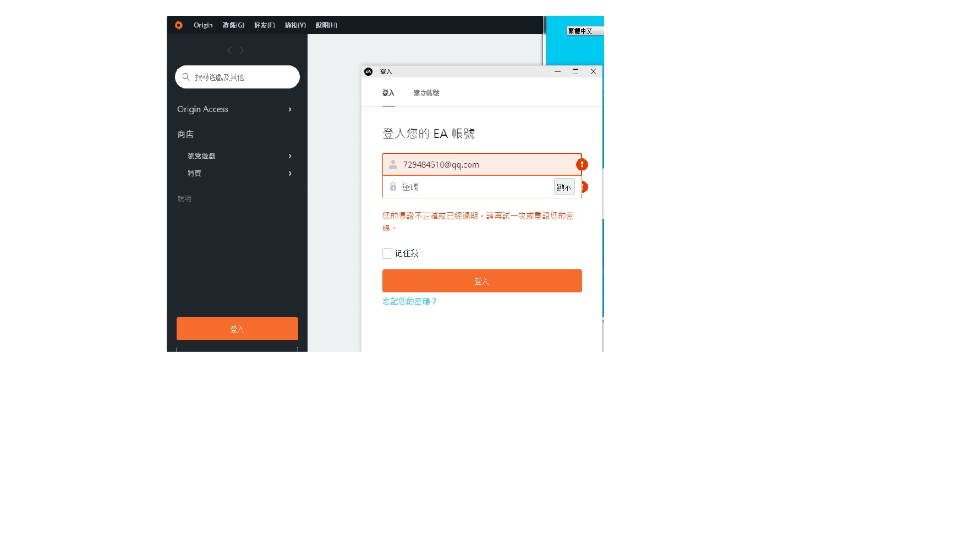
Task: Open the 繁體中文 language dropdown
Action: [x=585, y=31]
